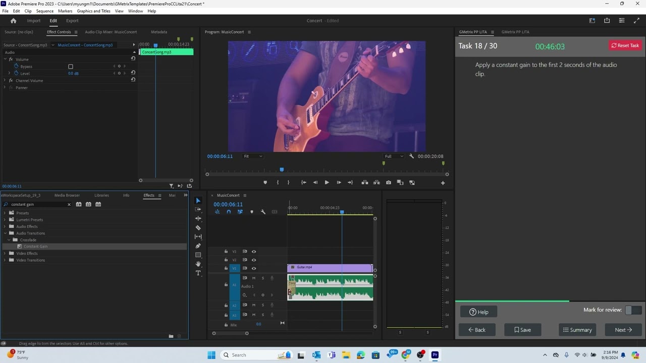Select the Razor tool in the timeline toolbar
The height and width of the screenshot is (363, 646).
click(198, 228)
